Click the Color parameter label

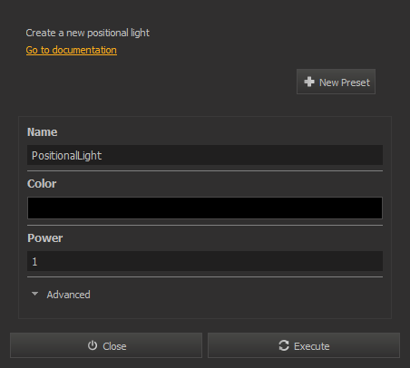tap(42, 184)
